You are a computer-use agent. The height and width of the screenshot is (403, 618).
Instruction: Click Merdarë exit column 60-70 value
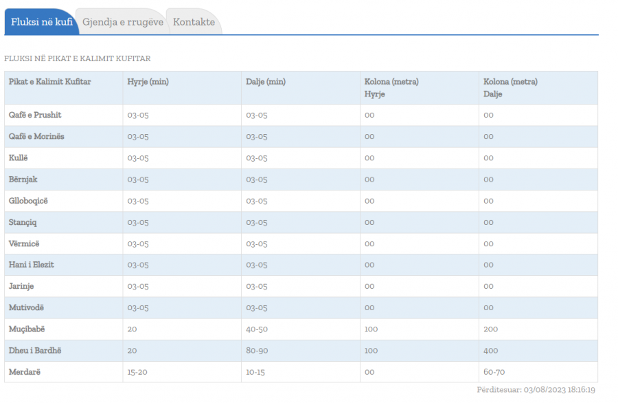(494, 372)
